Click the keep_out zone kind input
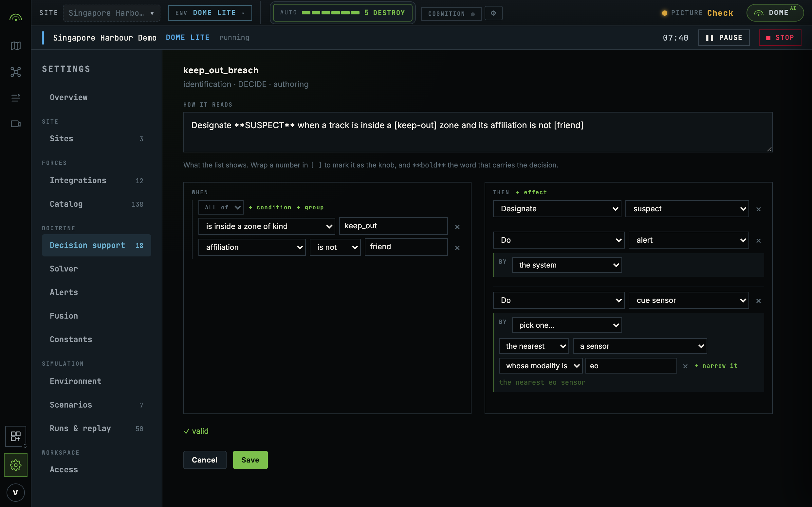Image resolution: width=812 pixels, height=507 pixels. coord(393,226)
